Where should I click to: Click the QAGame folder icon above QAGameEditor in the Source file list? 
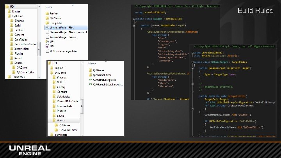(91, 70)
